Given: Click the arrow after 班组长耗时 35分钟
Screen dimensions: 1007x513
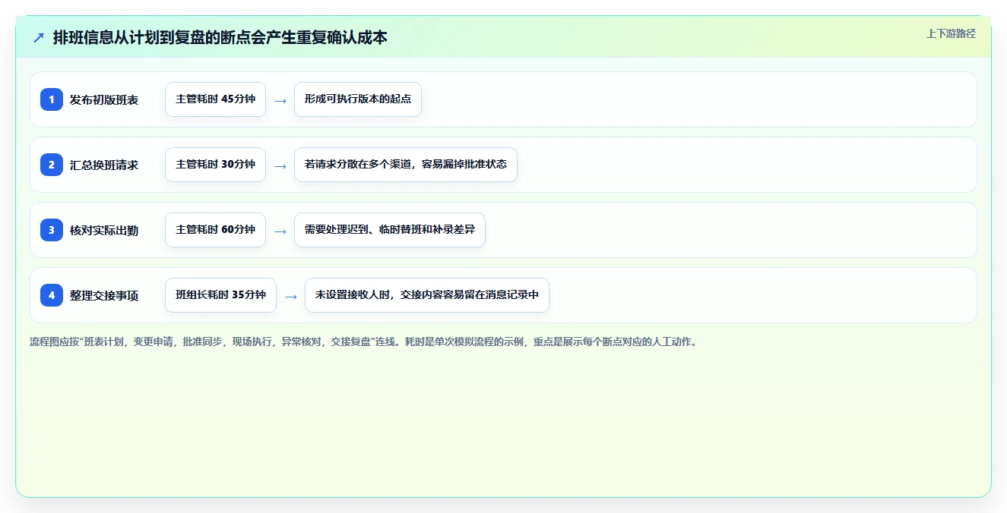Looking at the screenshot, I should point(291,296).
